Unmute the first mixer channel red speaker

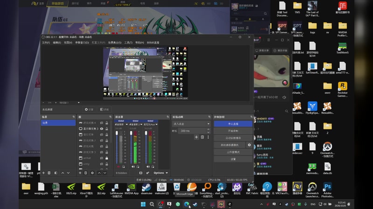click(118, 167)
